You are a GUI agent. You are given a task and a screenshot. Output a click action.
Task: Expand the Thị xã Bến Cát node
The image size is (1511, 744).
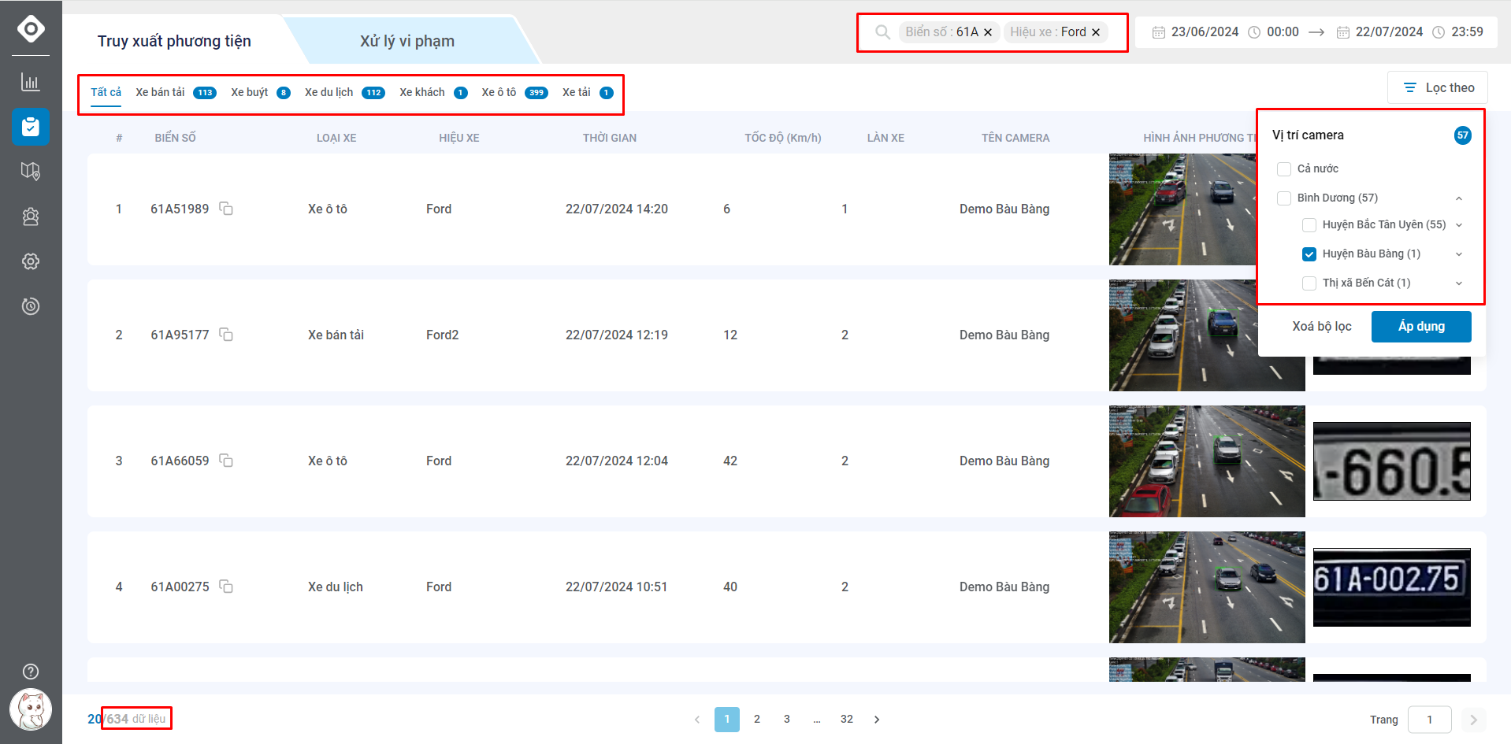coord(1459,283)
